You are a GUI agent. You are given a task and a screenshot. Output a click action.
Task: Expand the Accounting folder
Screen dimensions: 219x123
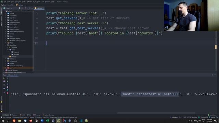point(6,16)
